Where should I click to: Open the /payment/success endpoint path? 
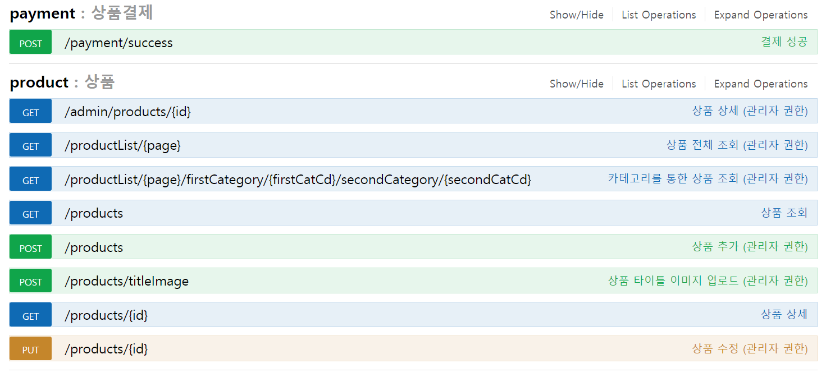tap(118, 43)
